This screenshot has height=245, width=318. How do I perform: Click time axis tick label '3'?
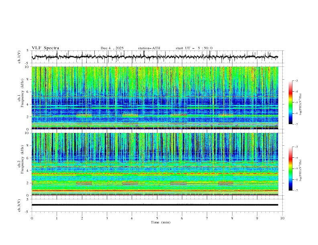pyautogui.click(x=107, y=218)
